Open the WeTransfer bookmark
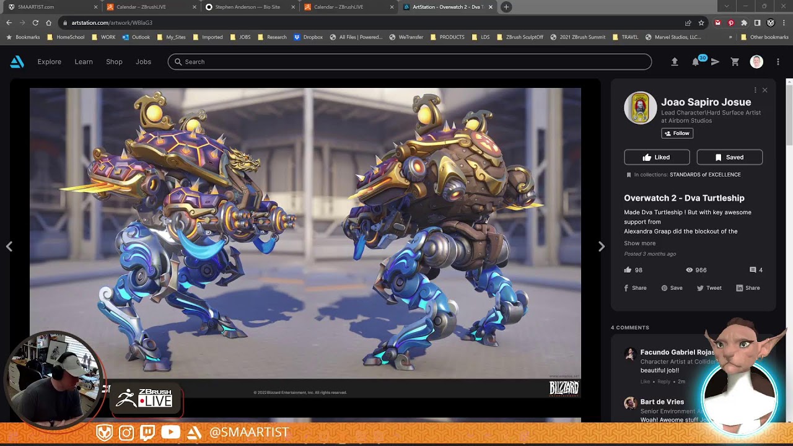793x446 pixels. tap(406, 37)
